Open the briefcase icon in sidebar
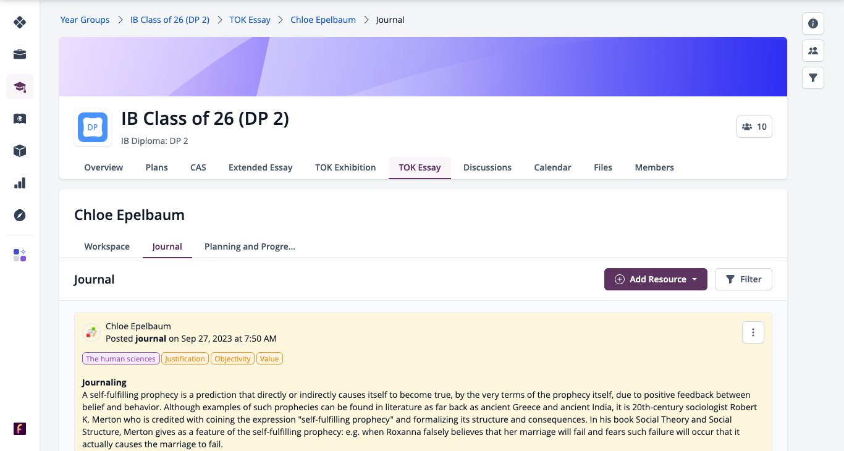The image size is (844, 451). [20, 54]
